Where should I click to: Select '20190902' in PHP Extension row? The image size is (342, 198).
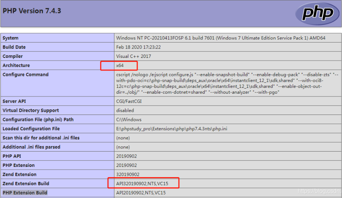(127, 165)
